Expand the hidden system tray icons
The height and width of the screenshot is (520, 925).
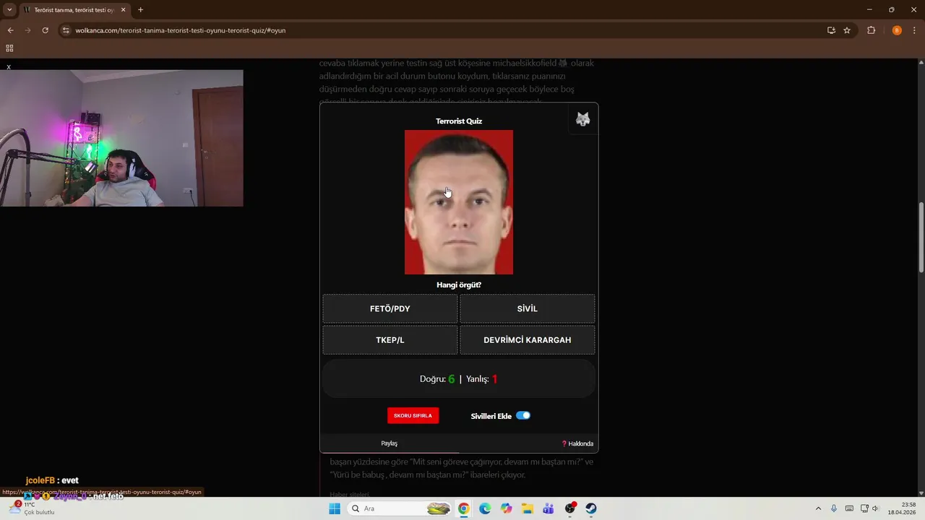(x=818, y=508)
